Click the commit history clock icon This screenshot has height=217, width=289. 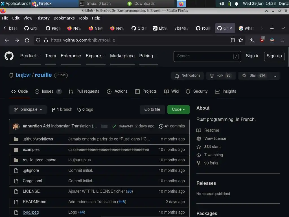click(x=161, y=126)
